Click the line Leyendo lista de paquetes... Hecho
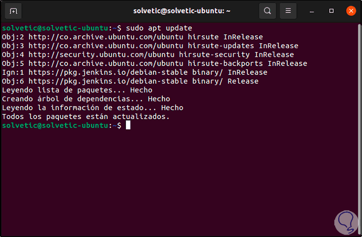 [77, 90]
